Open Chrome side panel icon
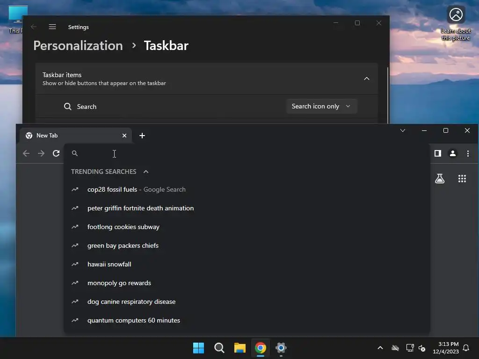 point(438,153)
